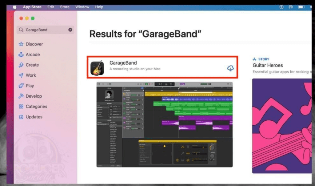Open the GarageBand app icon
The width and height of the screenshot is (315, 186).
tap(97, 68)
